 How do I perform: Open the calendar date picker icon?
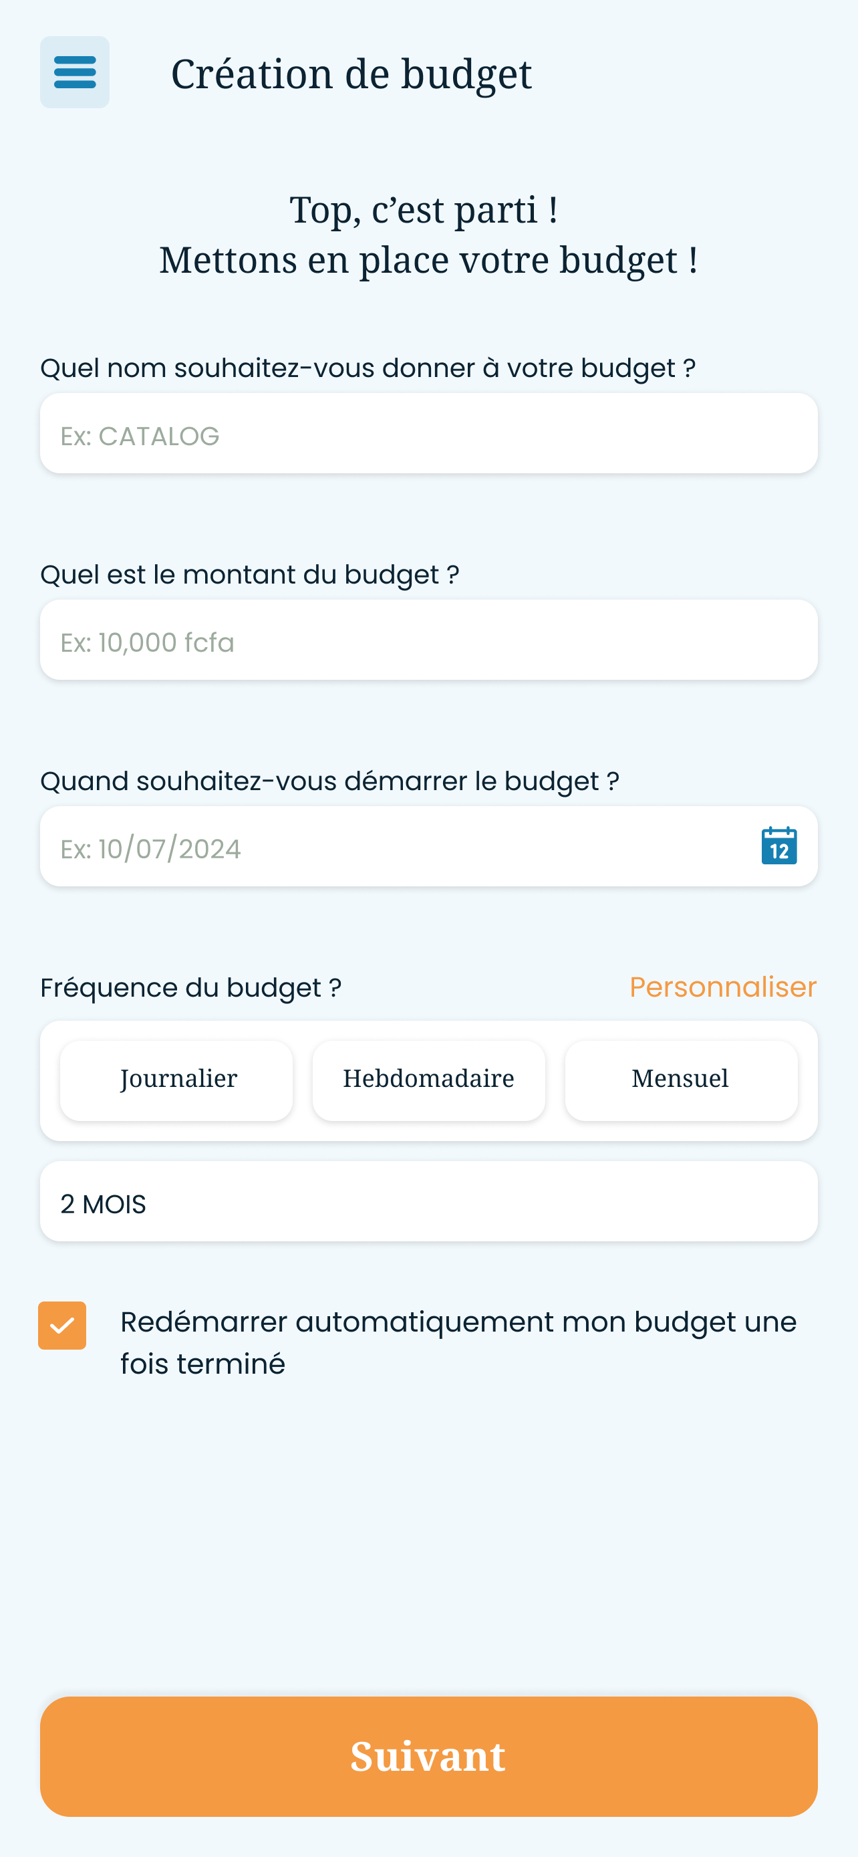[x=778, y=846]
